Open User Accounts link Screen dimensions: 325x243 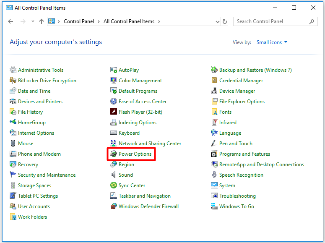click(x=34, y=206)
